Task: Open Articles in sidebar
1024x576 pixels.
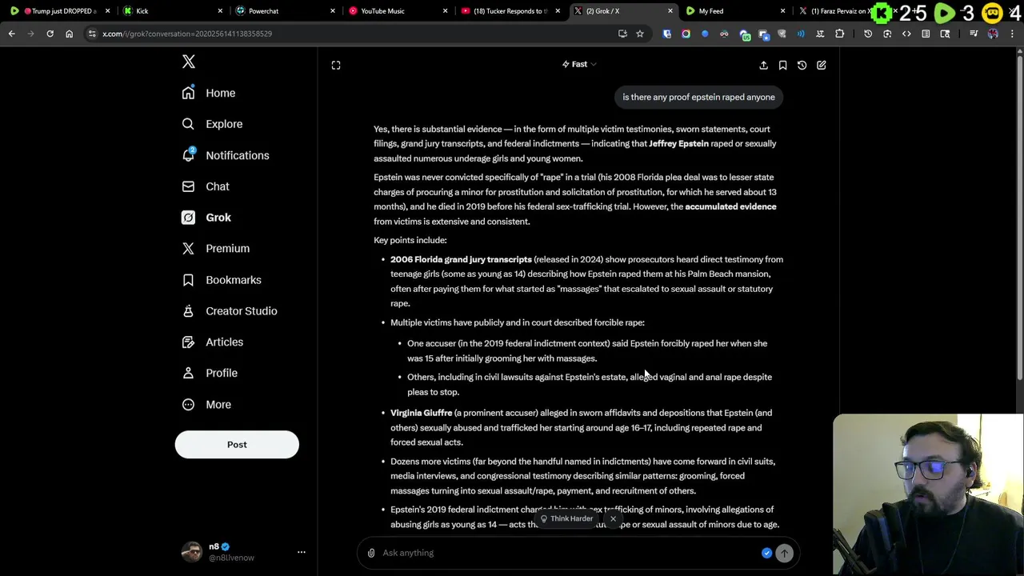Action: pos(213,342)
